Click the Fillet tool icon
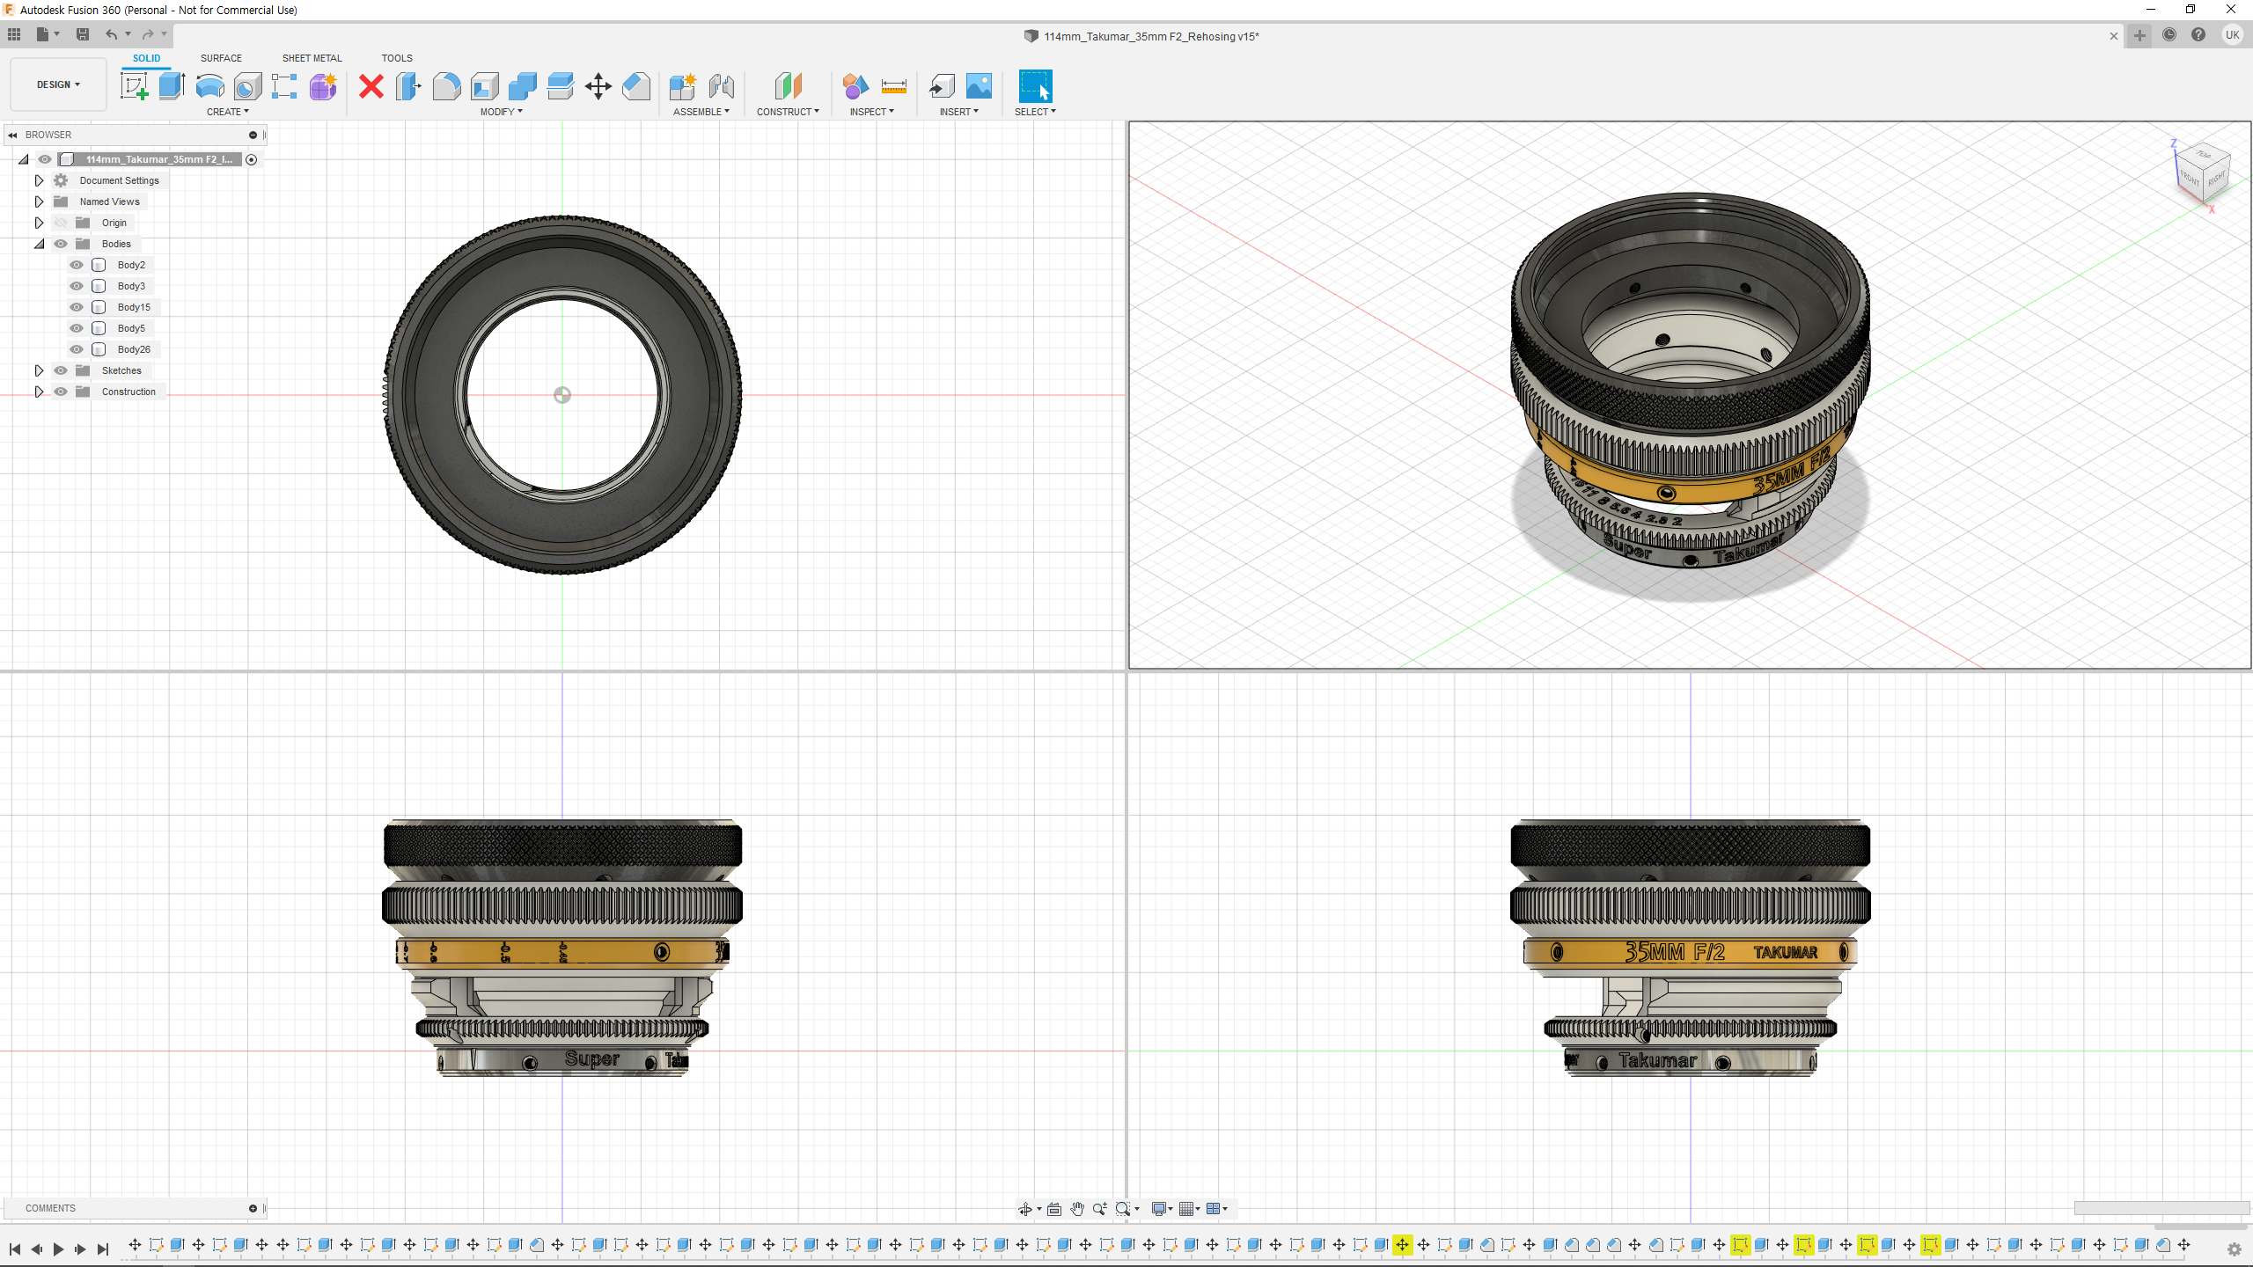 point(446,86)
